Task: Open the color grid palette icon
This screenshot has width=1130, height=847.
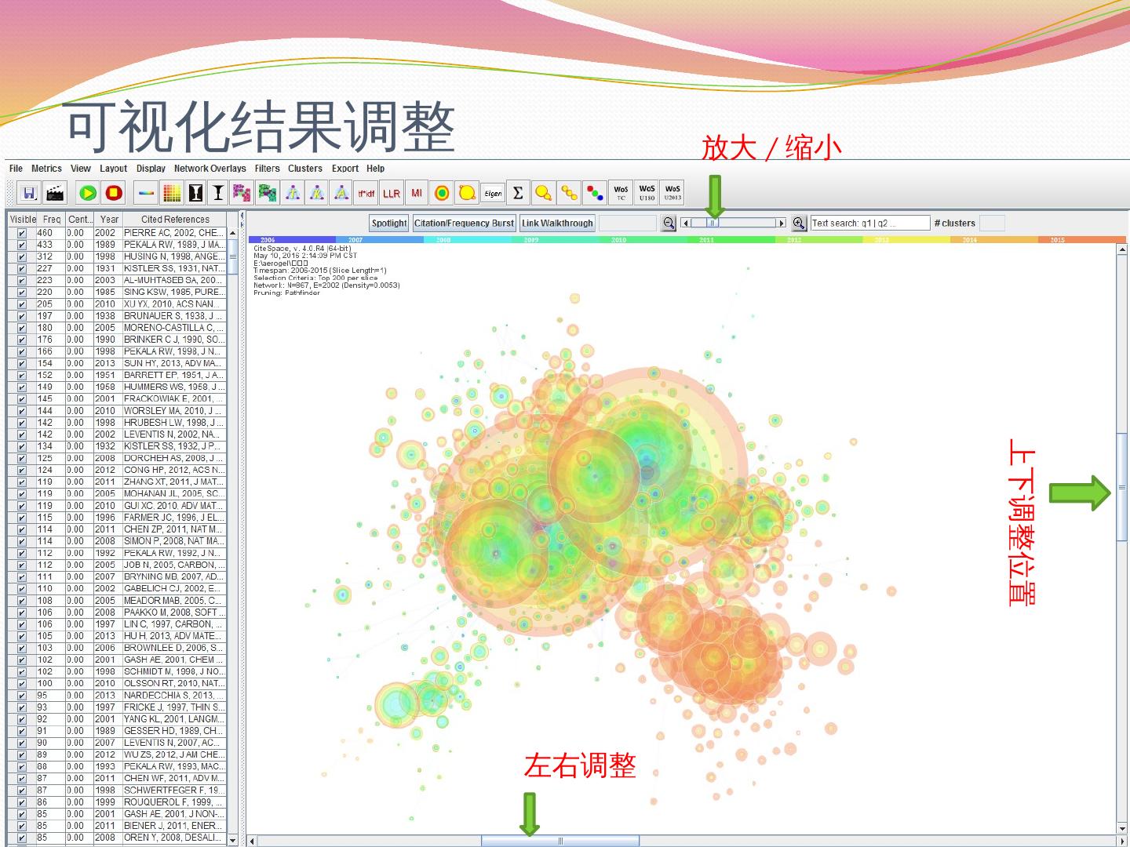Action: point(172,193)
